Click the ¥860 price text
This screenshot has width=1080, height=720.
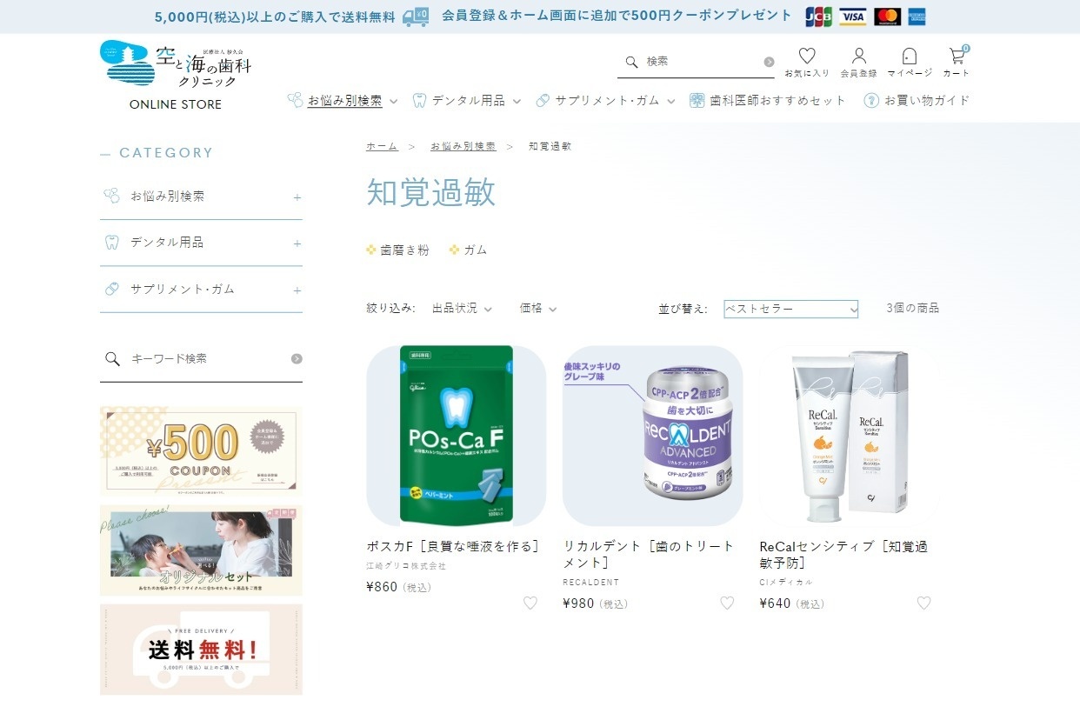382,587
